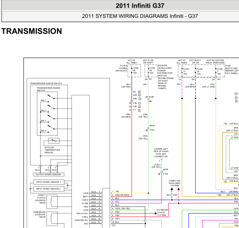Click '2346 BRAKE SOLENOID VALVE' label
Viewport: 239px width, 228px height.
[39, 214]
